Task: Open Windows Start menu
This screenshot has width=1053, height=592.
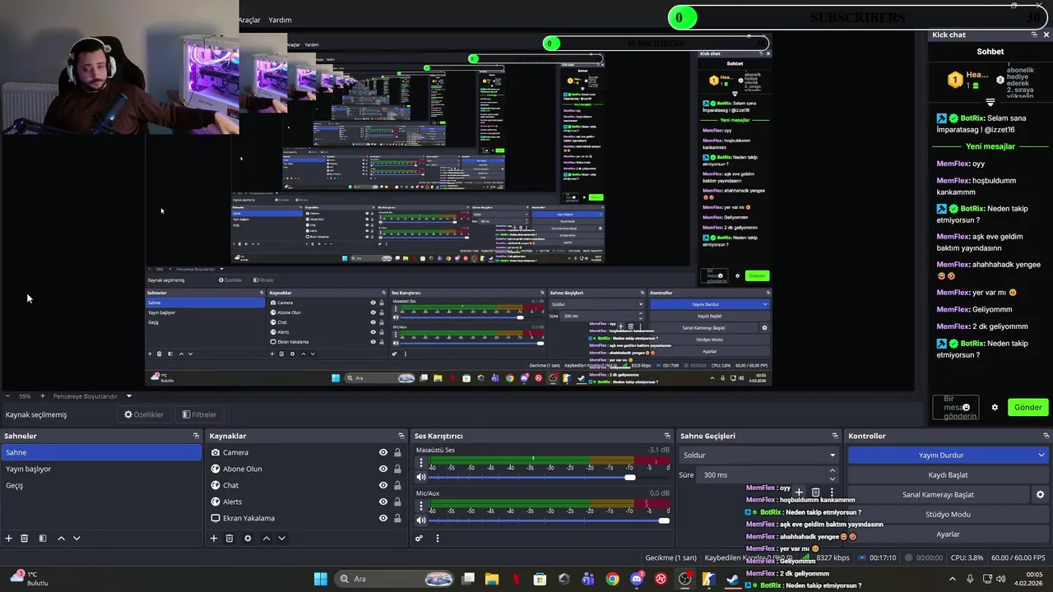Action: click(x=320, y=579)
